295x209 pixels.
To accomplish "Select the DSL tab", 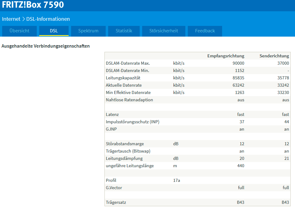I will click(54, 31).
